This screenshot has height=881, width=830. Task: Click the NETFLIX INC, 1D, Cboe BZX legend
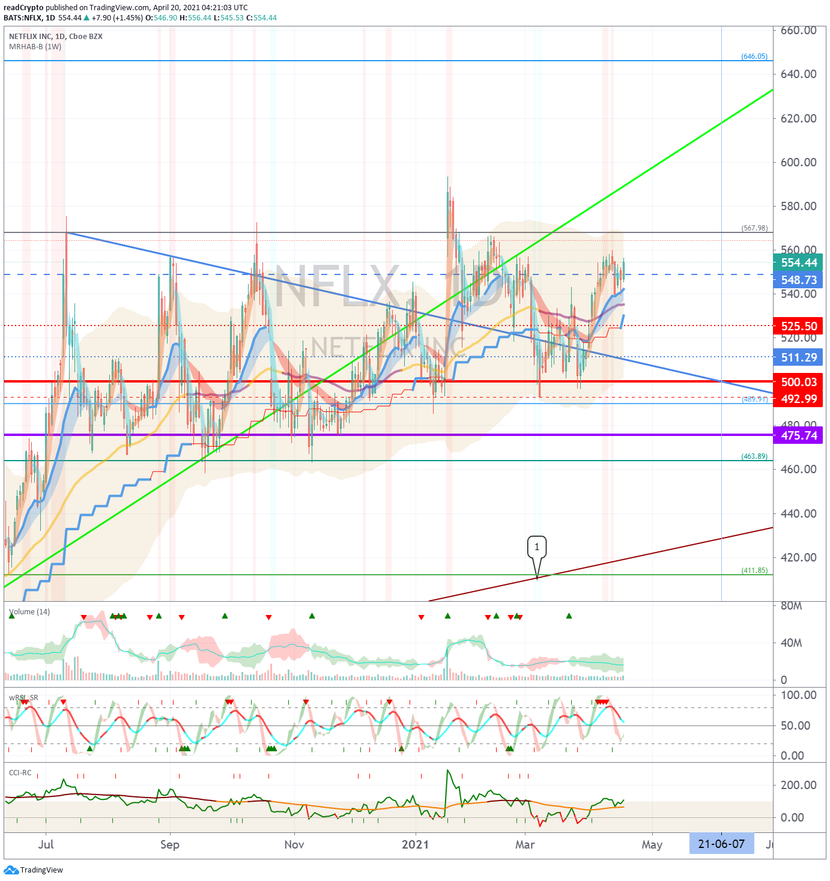click(56, 37)
